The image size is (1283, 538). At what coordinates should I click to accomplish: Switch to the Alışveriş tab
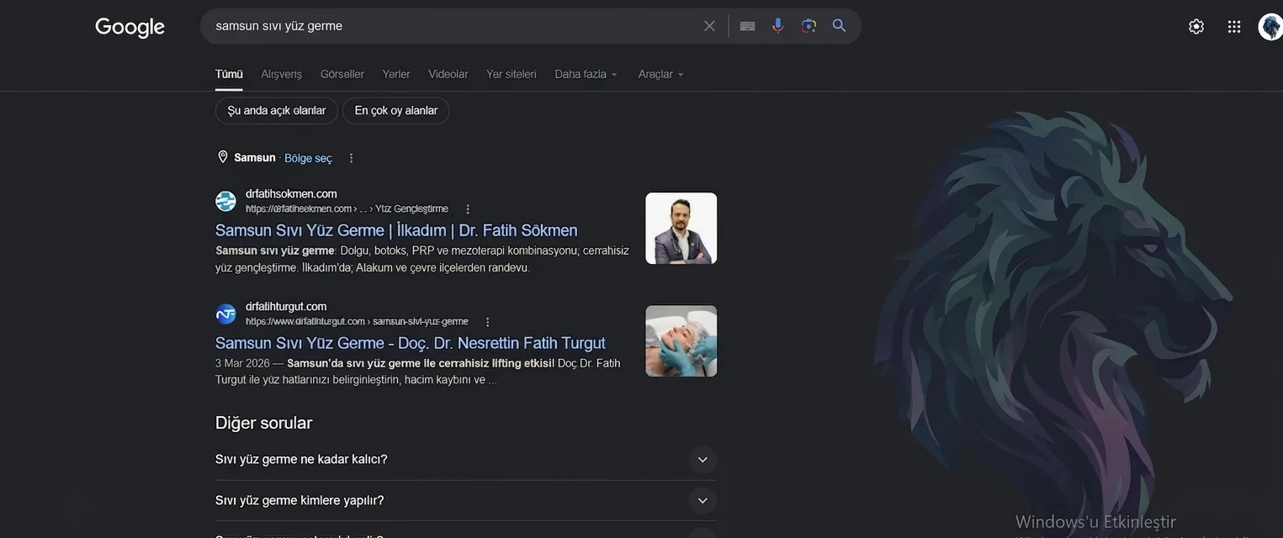(281, 74)
